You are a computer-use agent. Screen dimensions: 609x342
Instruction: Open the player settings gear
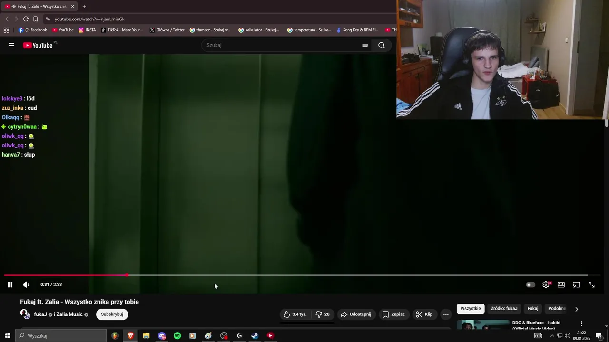click(546, 285)
